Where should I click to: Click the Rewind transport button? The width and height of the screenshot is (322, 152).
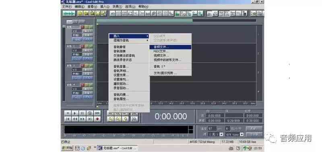click(75, 119)
